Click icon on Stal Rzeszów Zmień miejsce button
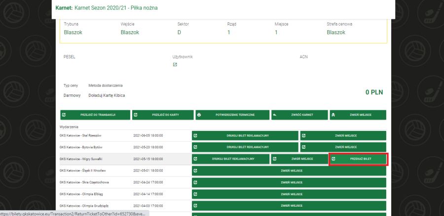 coord(303,135)
